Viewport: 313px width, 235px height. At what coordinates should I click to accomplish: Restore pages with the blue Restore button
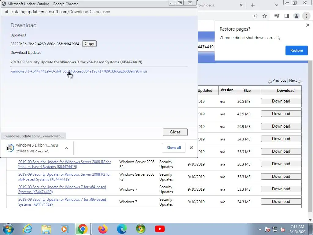coord(296,50)
